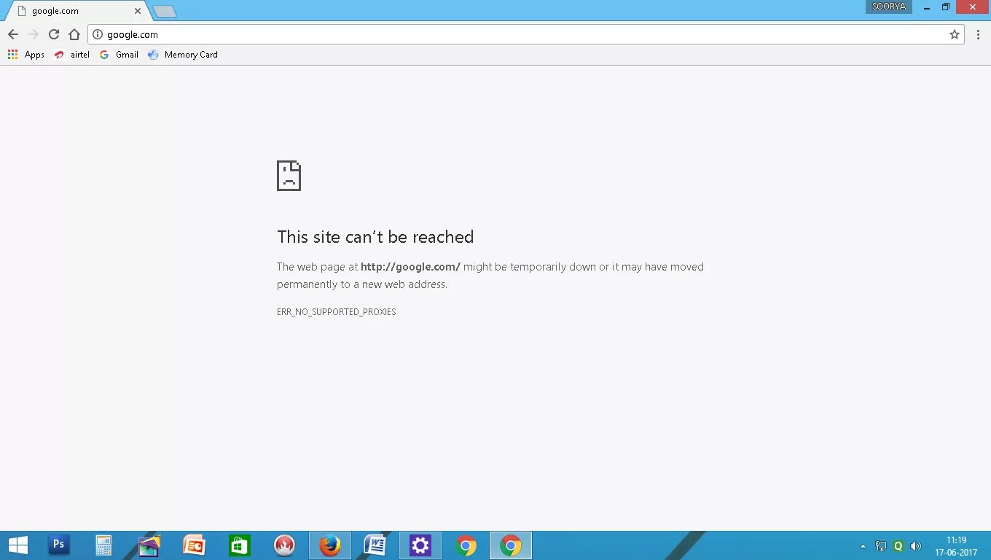Viewport: 991px width, 560px height.
Task: Launch Photoshop from the taskbar
Action: pyautogui.click(x=58, y=545)
